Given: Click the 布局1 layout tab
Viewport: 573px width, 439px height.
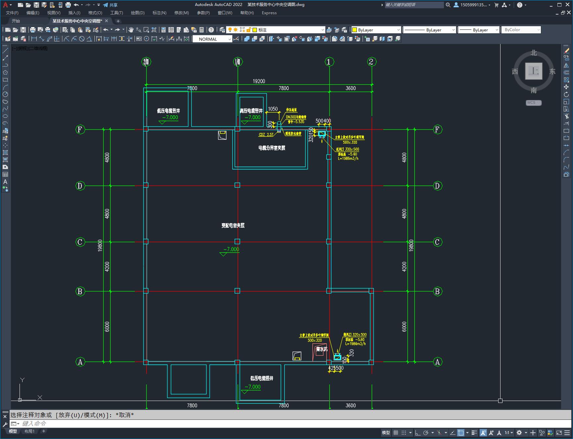Looking at the screenshot, I should pyautogui.click(x=29, y=431).
